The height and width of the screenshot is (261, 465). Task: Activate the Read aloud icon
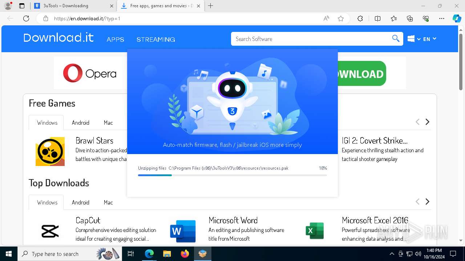326,18
